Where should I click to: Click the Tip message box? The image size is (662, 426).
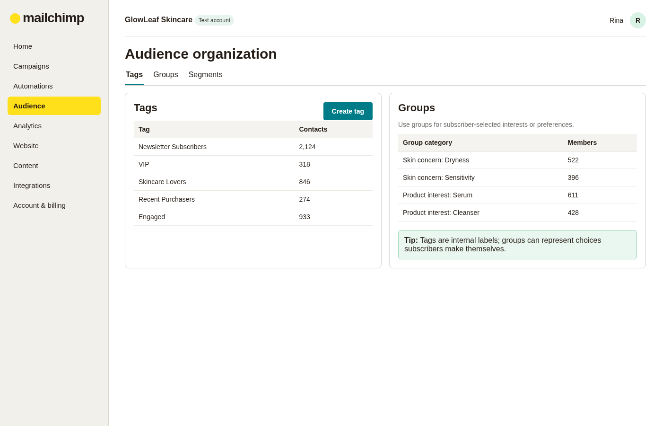click(517, 245)
